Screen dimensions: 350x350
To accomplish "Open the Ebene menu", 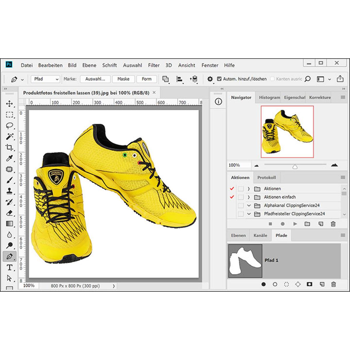I will (89, 65).
